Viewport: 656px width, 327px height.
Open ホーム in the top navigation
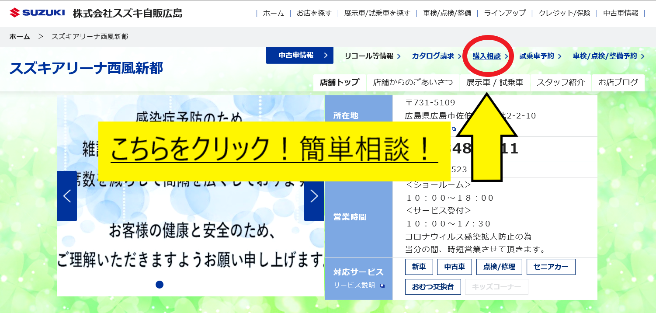[x=274, y=13]
